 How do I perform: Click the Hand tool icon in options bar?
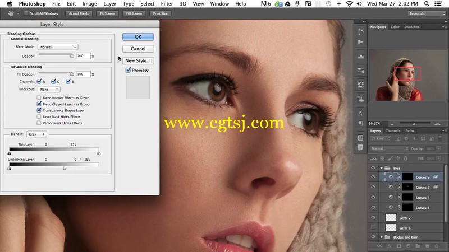pos(11,13)
